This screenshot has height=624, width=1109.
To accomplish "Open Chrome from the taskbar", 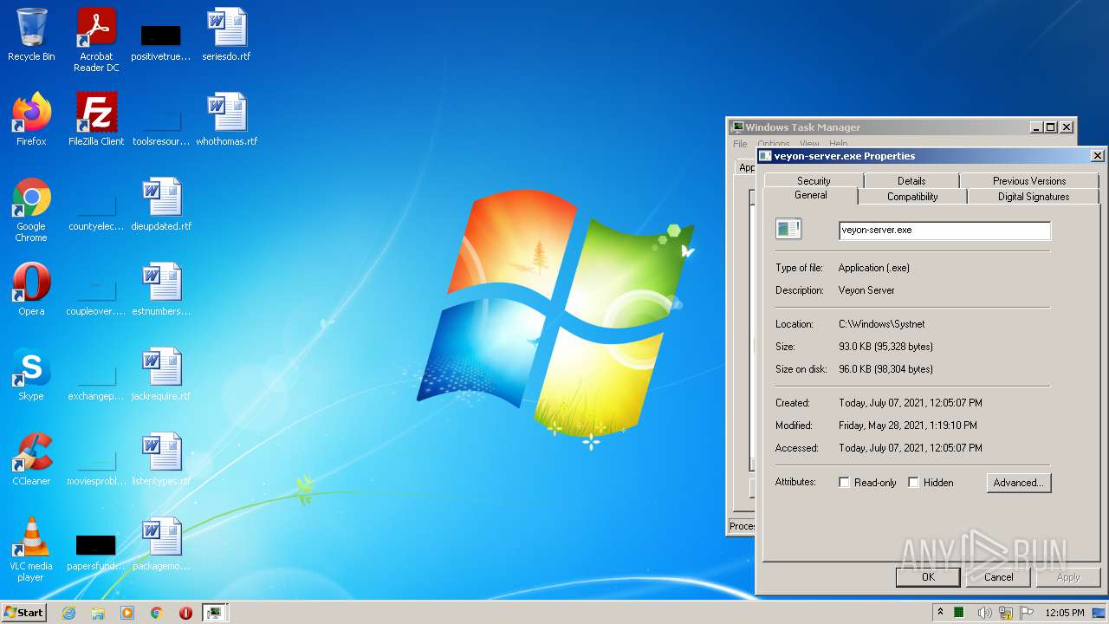I will [157, 613].
